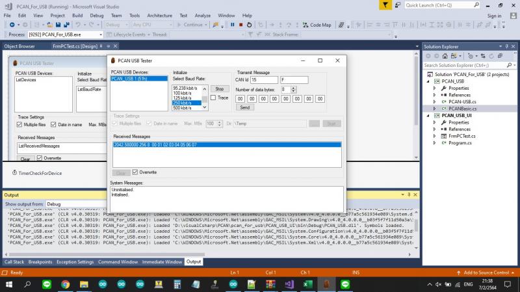Click Add to Source Control arrow icon
This screenshot has width=520, height=292.
tap(459, 272)
